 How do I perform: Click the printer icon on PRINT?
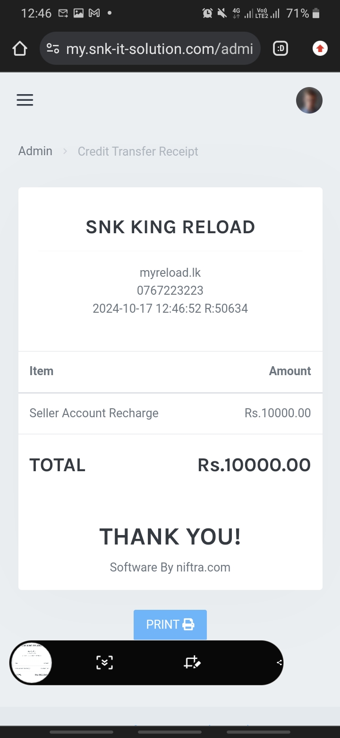188,624
